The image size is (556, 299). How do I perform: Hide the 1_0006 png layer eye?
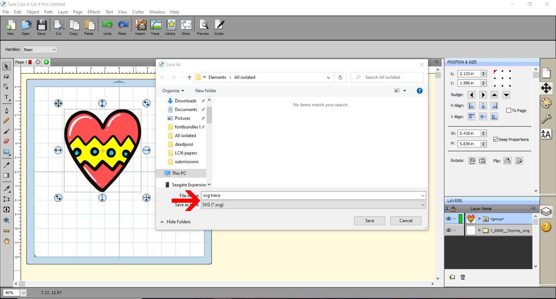point(449,230)
